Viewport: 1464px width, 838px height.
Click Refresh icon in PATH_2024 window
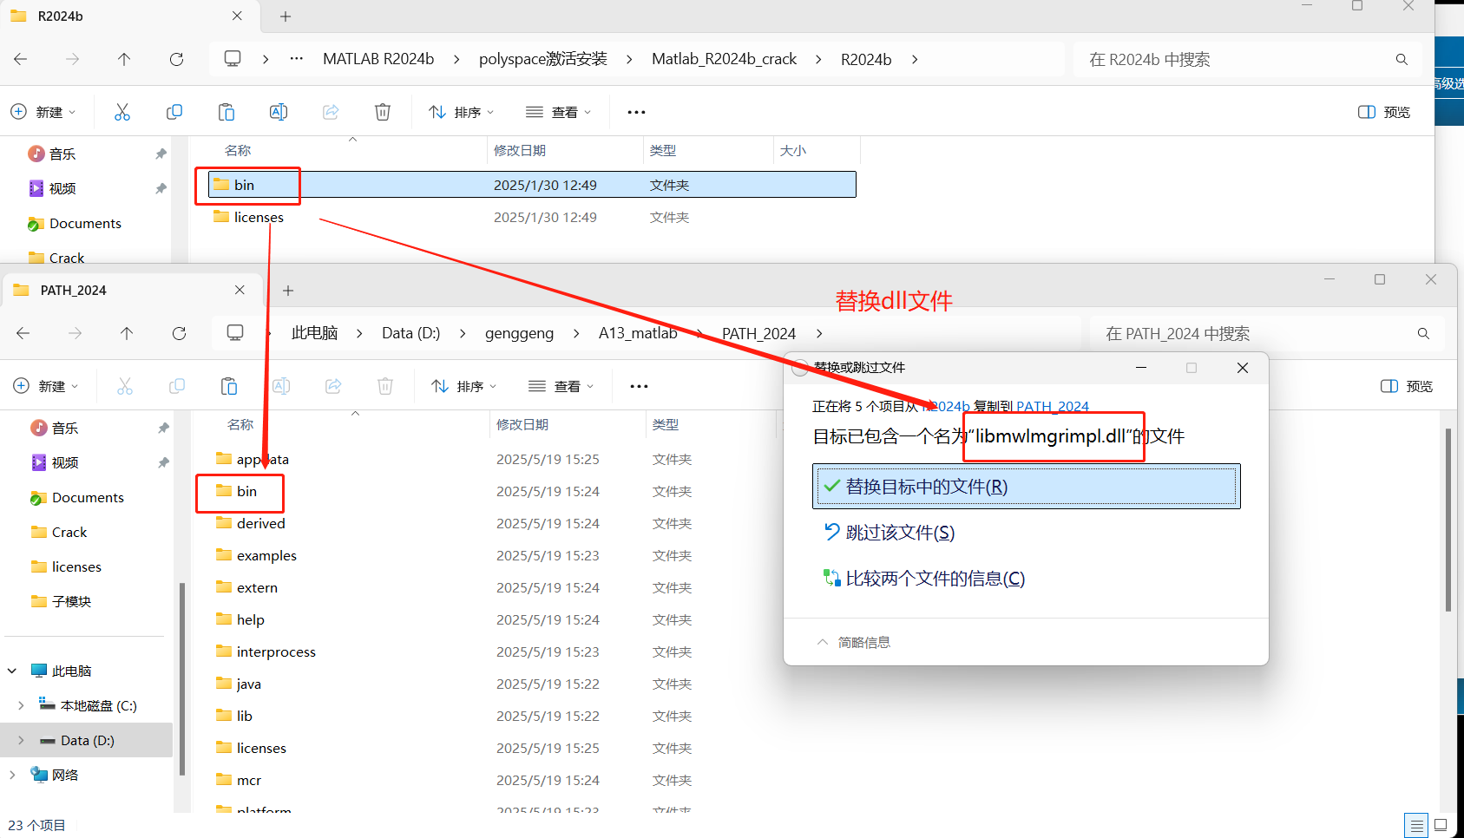coord(179,333)
